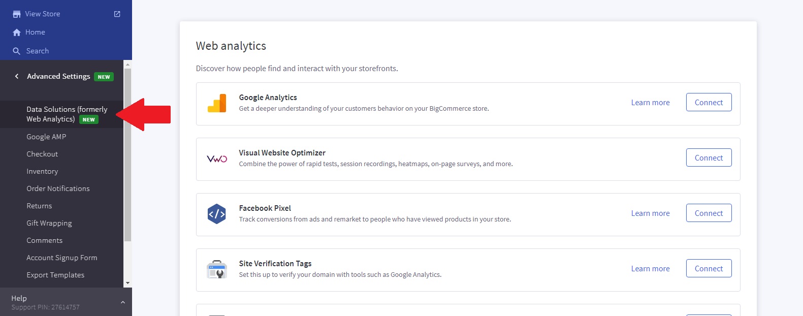Click the Site Verification Tags icon
803x316 pixels.
click(217, 269)
